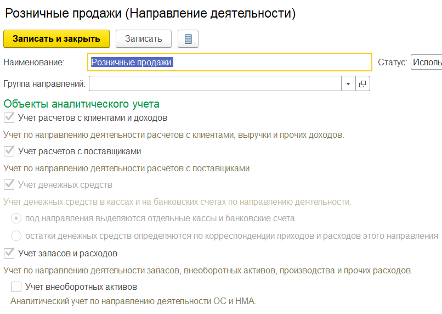Click the Записать button
Screen dimensions: 442x314
(x=144, y=39)
